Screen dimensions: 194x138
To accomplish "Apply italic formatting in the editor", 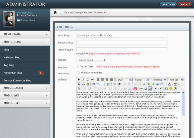I will [x=83, y=80].
